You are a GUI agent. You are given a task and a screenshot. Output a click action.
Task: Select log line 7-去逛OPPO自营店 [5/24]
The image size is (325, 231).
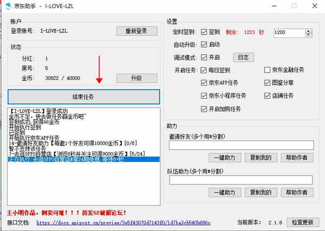click(x=77, y=154)
